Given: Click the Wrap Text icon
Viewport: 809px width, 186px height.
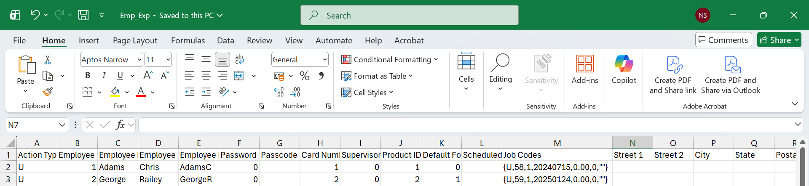Looking at the screenshot, I should (x=239, y=59).
